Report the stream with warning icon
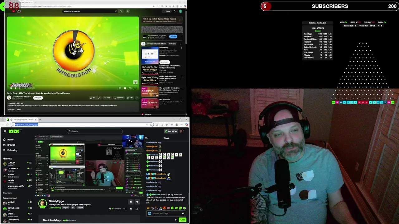Image resolution: width=399 pixels, height=224 pixels. coord(131,208)
